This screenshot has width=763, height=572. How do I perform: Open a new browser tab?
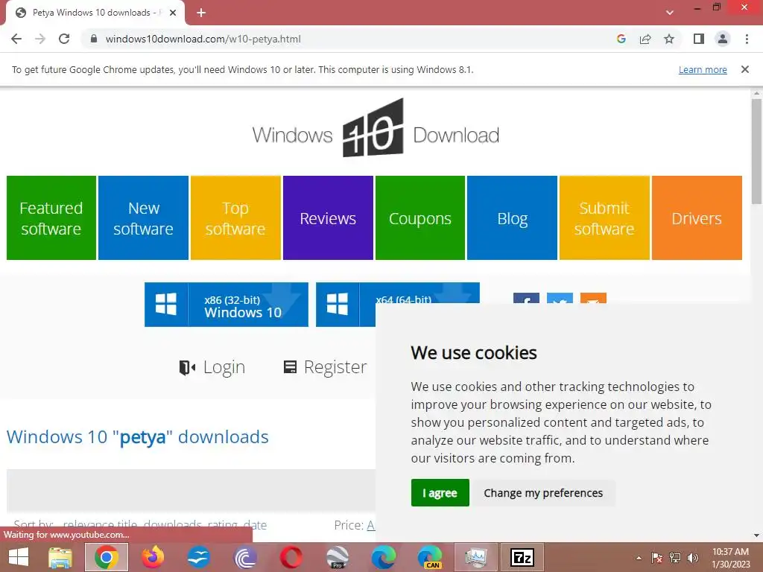click(x=201, y=13)
